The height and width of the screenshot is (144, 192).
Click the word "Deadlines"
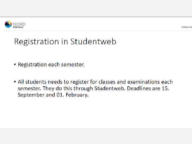point(139,88)
